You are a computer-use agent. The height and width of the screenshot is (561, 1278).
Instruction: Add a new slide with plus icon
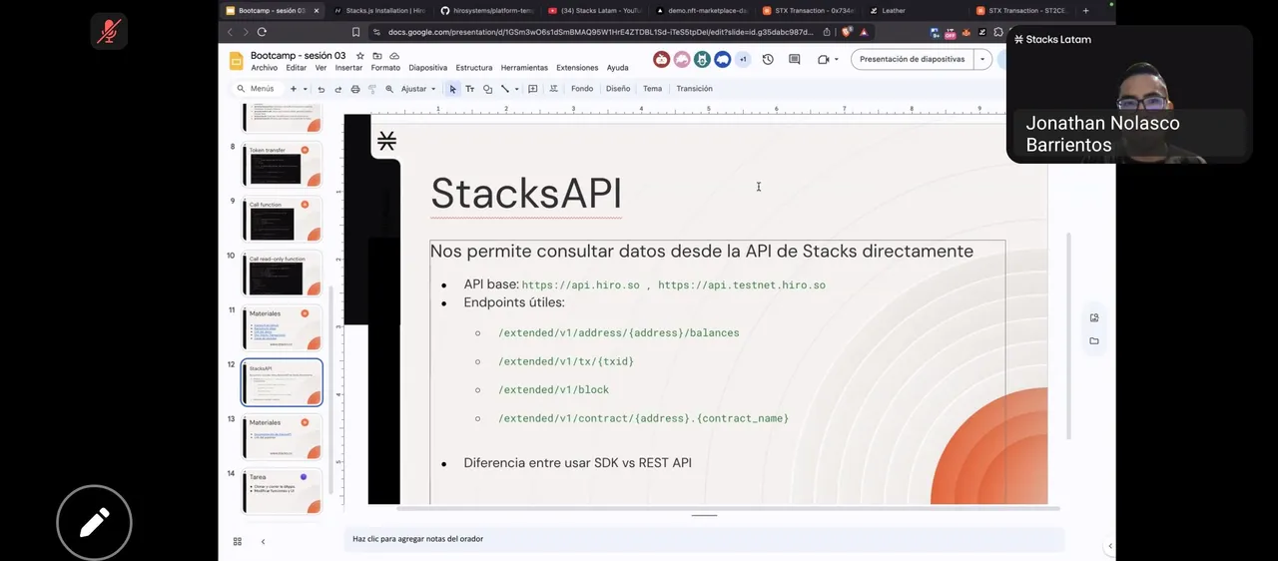tap(293, 89)
